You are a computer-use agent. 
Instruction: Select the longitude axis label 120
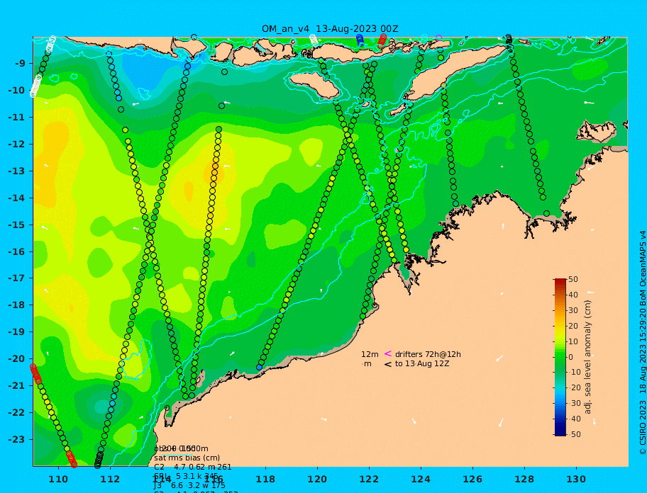(317, 479)
